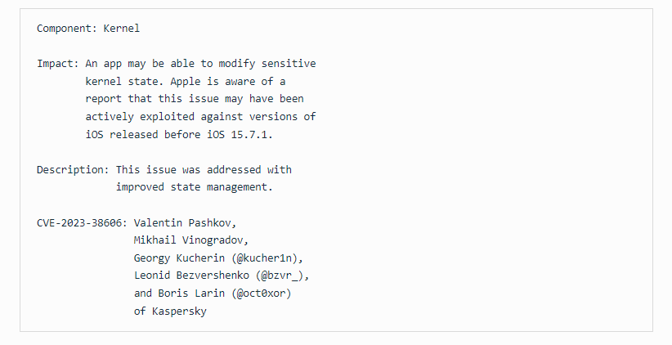The image size is (672, 345).
Task: Click the iOS 15.7.1 version text
Action: tap(237, 135)
